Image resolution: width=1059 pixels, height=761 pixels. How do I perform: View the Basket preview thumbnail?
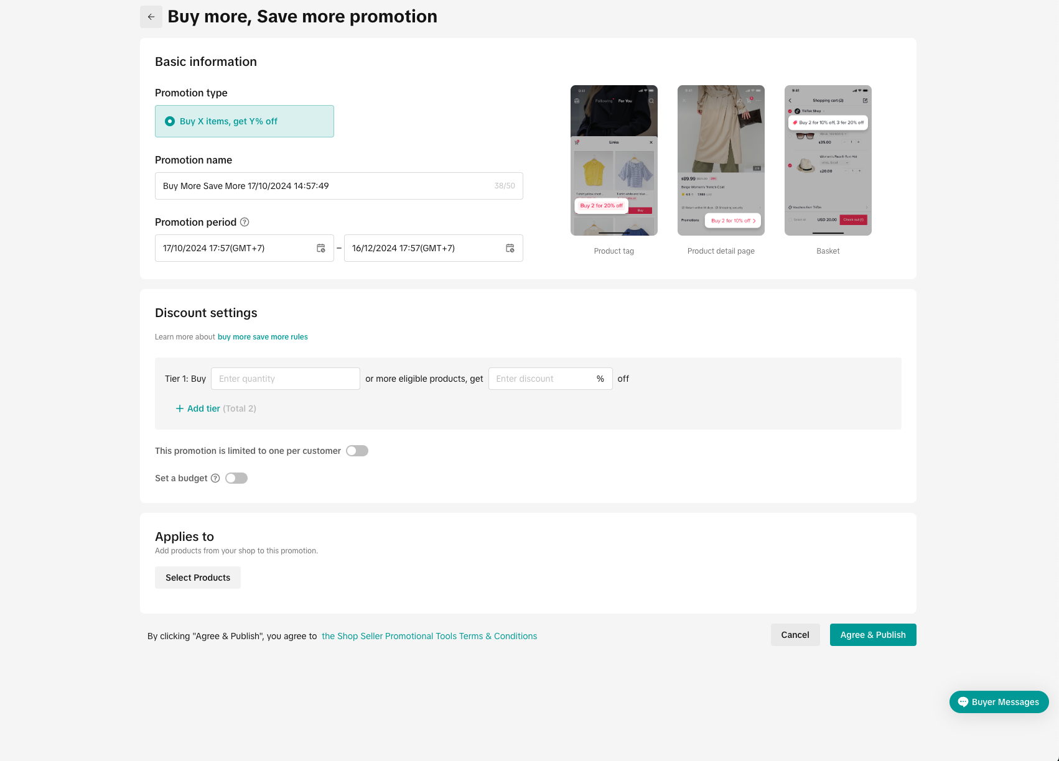(828, 160)
